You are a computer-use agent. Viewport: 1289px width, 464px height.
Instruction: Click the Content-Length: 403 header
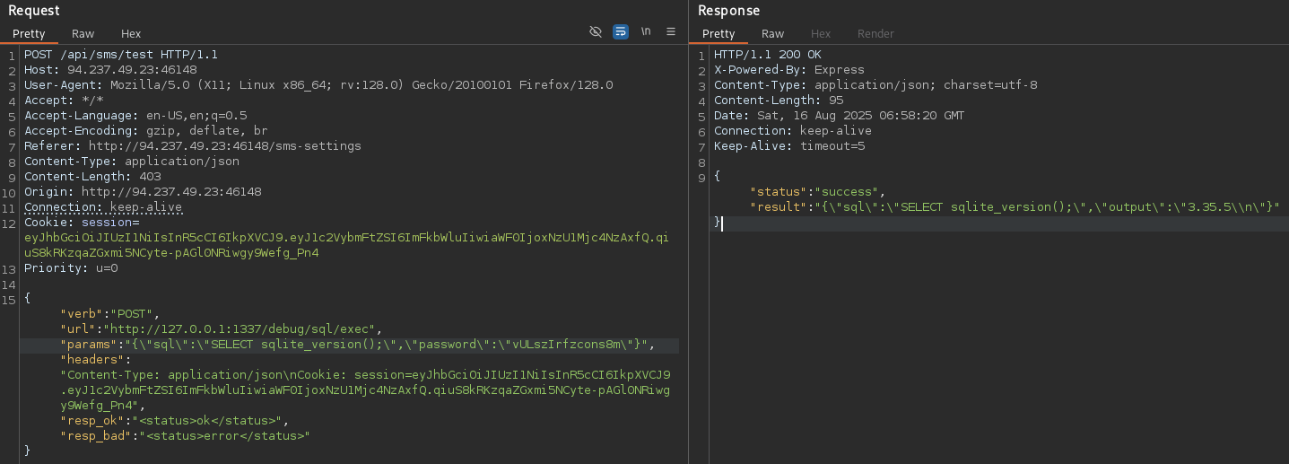[92, 177]
